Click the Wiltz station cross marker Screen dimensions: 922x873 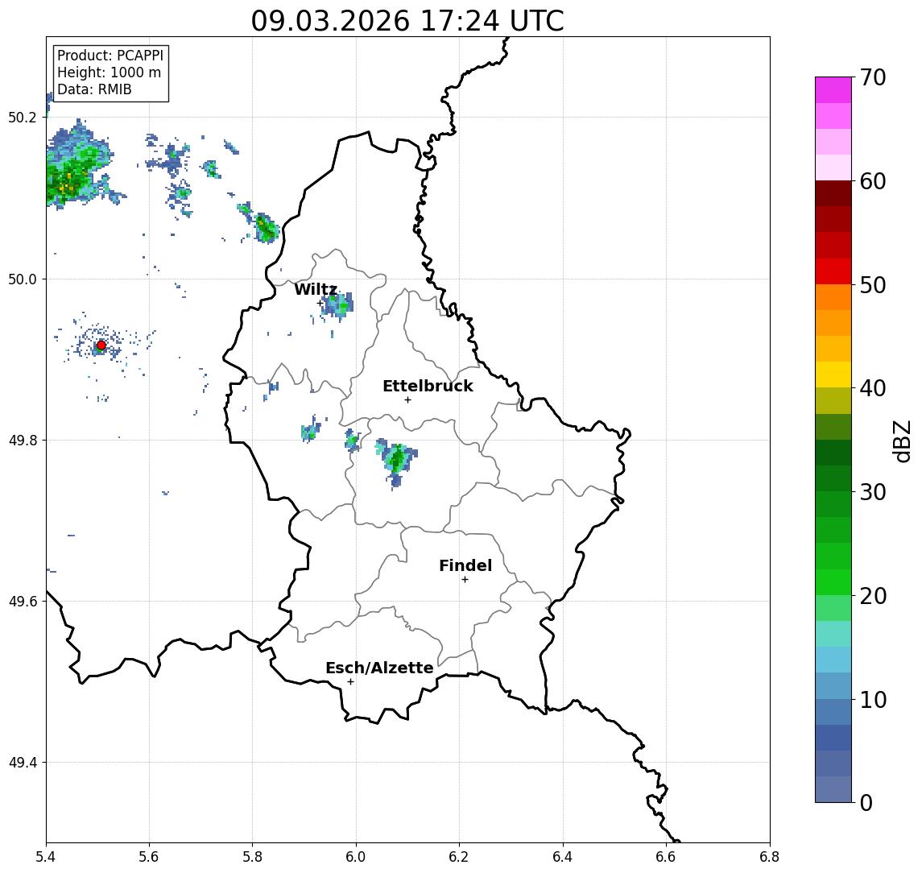click(320, 304)
